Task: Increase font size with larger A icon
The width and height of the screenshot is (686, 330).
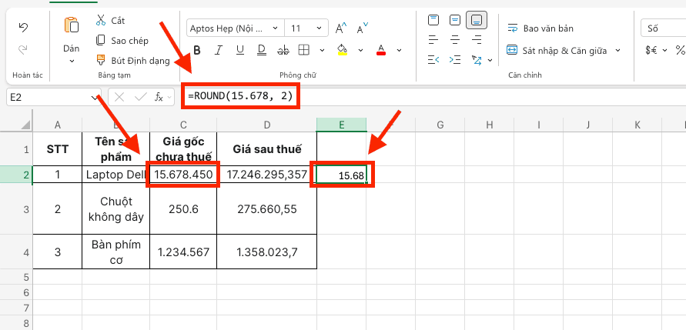Action: [341, 28]
